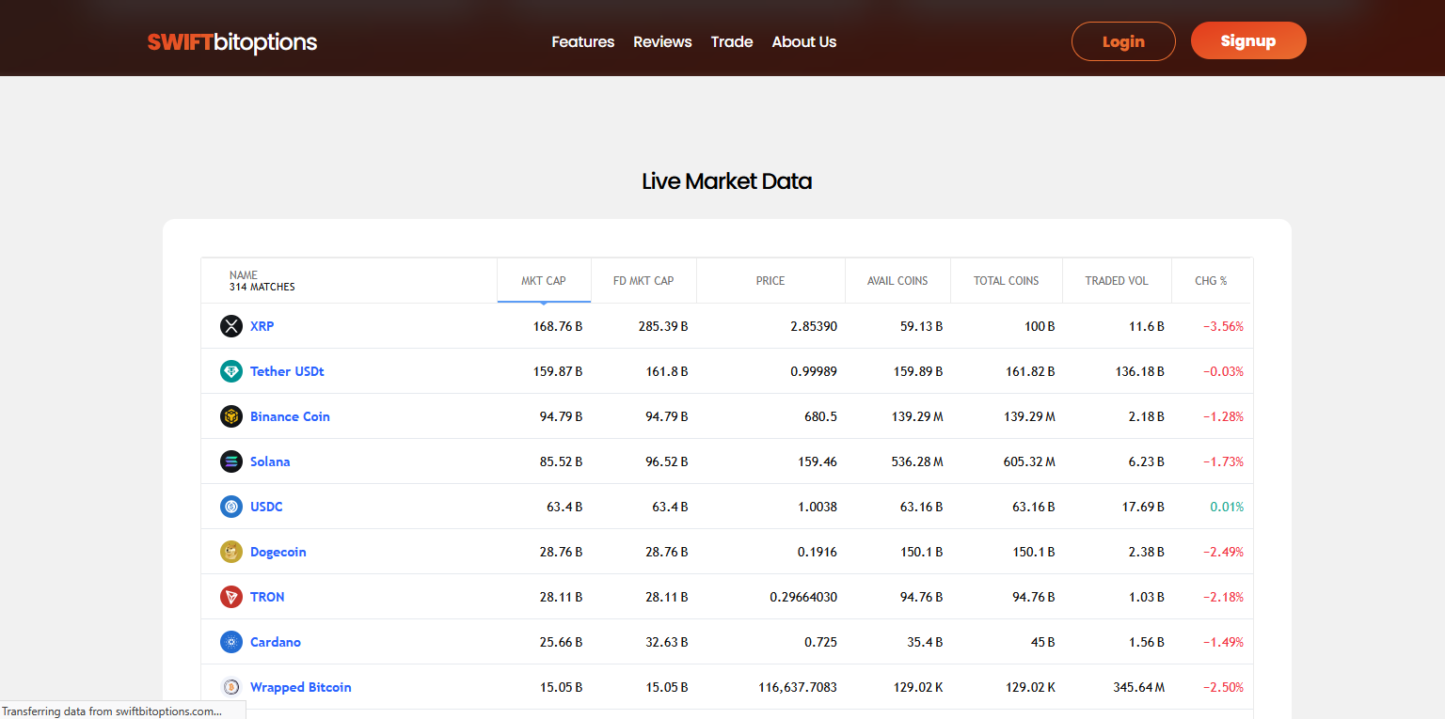1445x719 pixels.
Task: Open the TRON coin link
Action: point(267,597)
